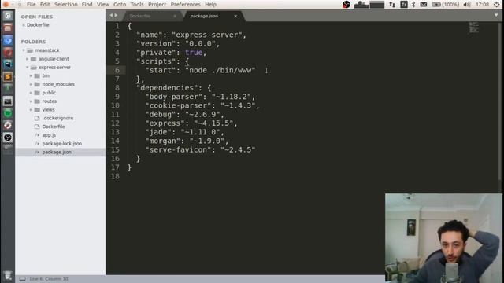504x283 pixels.
Task: Open the Find menu
Action: coord(87,5)
